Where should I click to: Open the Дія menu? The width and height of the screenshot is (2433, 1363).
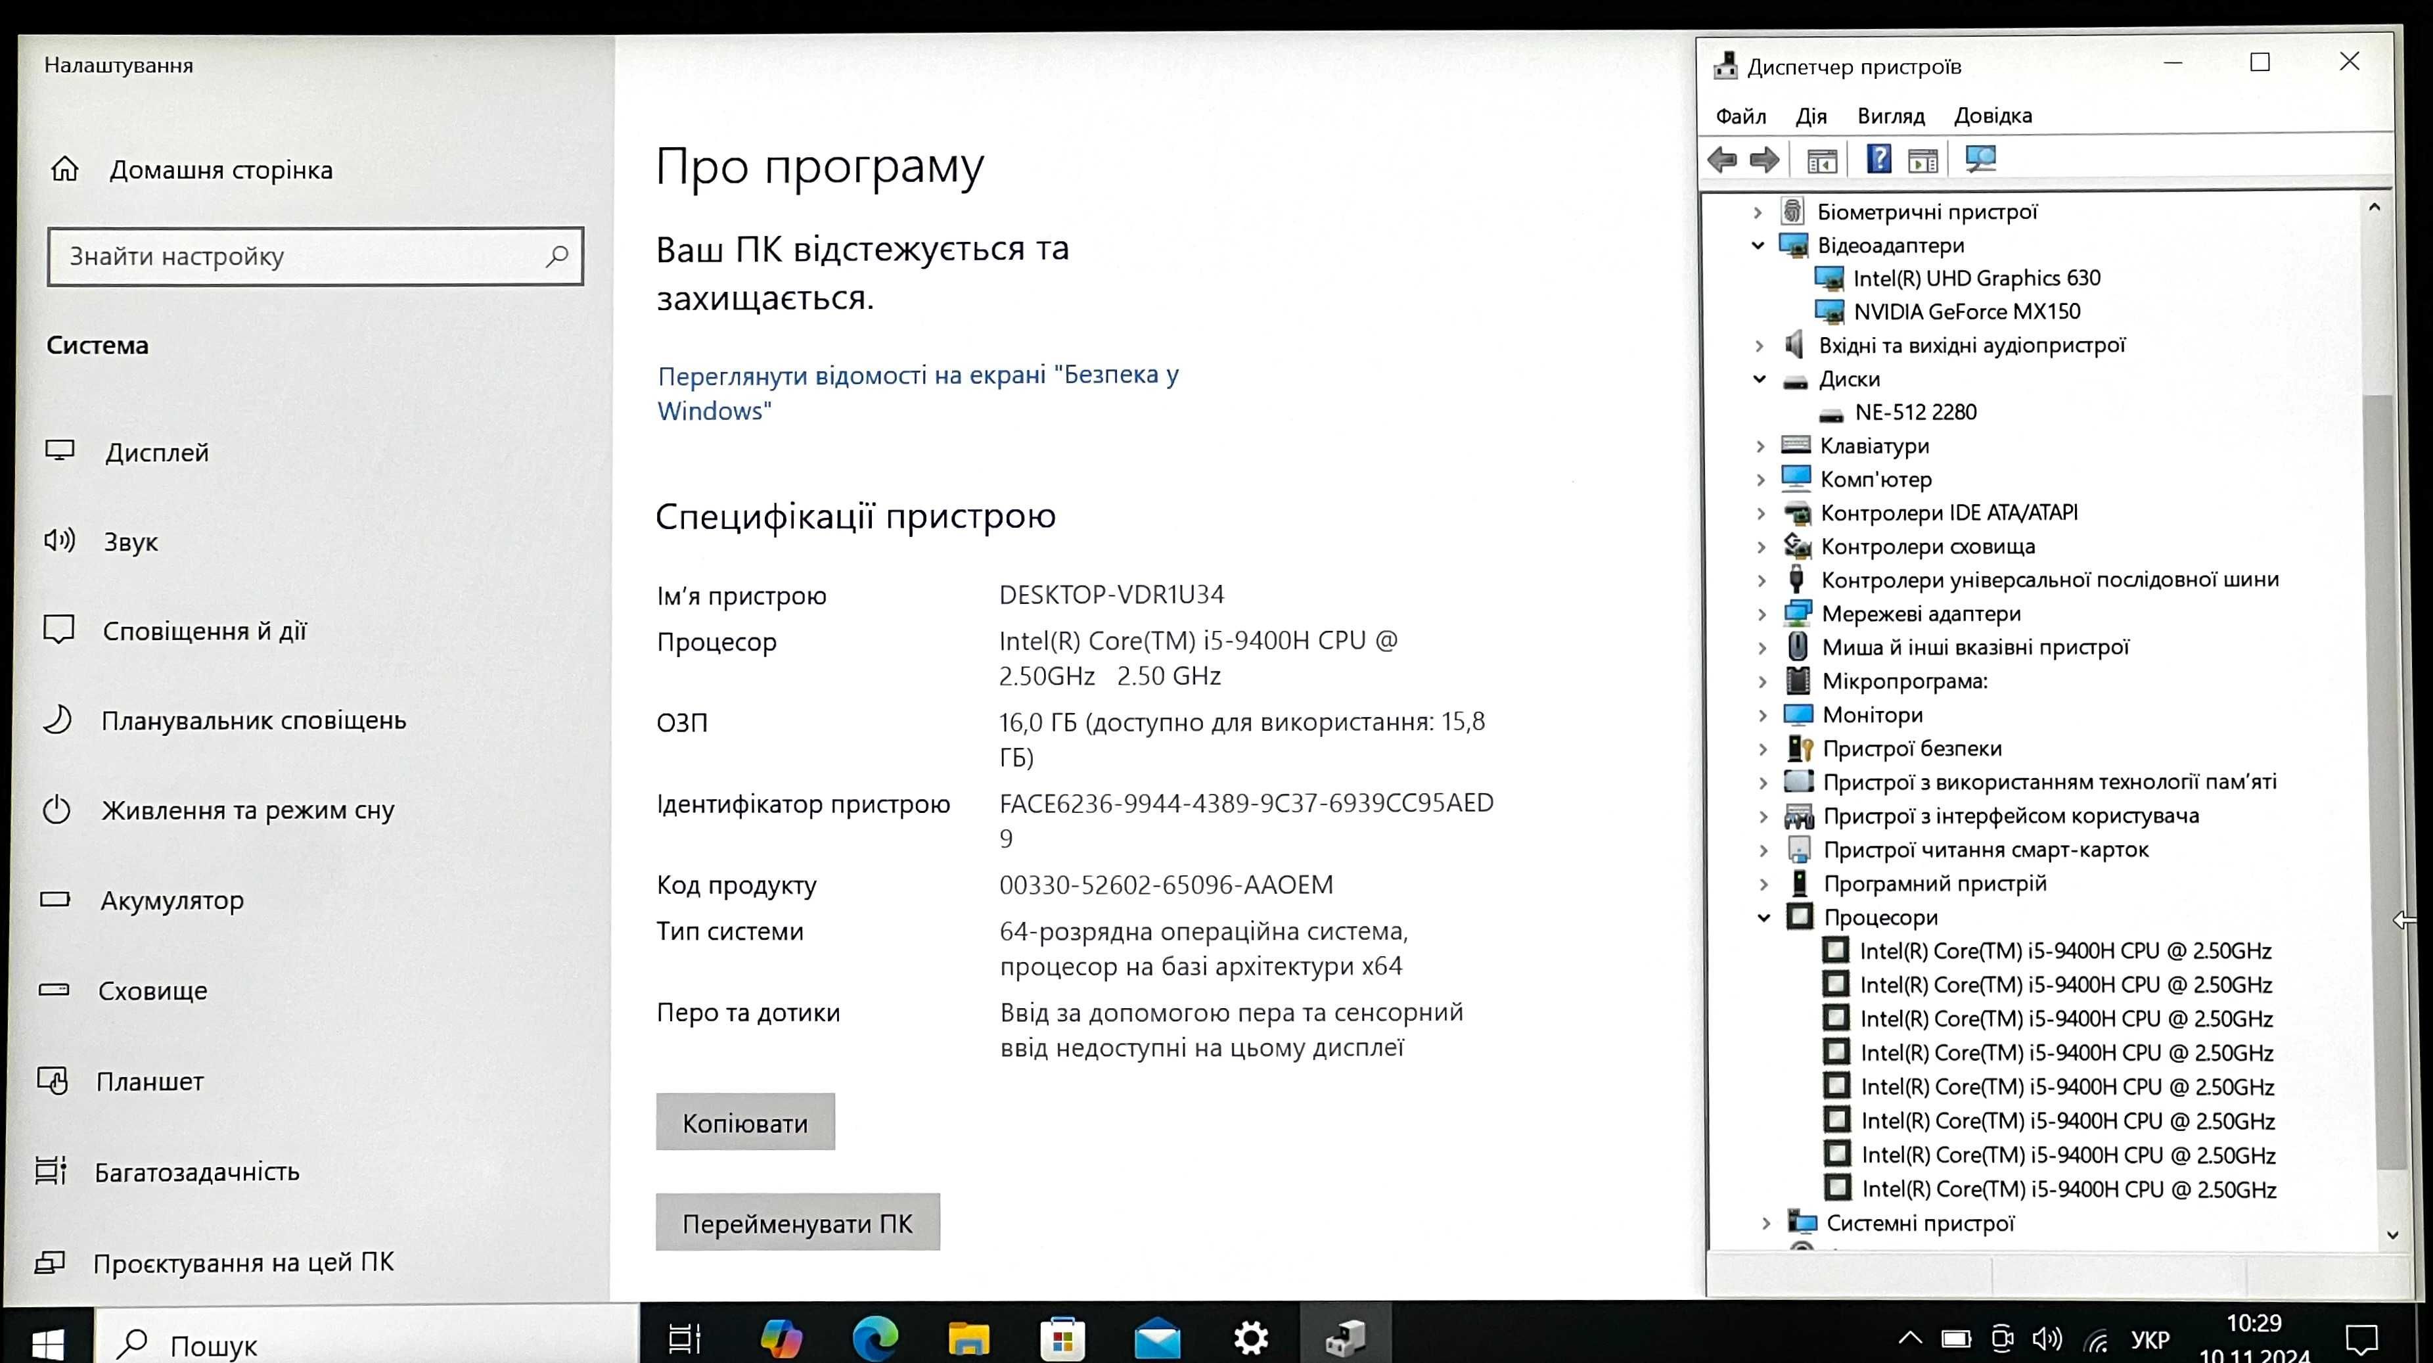click(x=1811, y=115)
